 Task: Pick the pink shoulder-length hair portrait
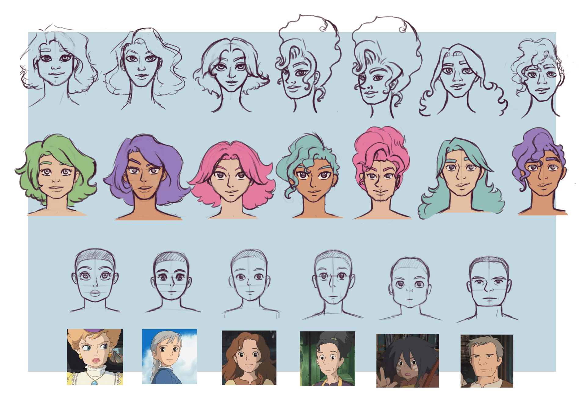[231, 180]
